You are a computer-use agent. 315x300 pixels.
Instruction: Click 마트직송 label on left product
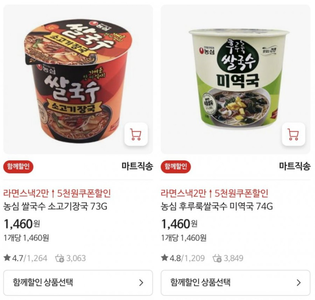point(137,166)
